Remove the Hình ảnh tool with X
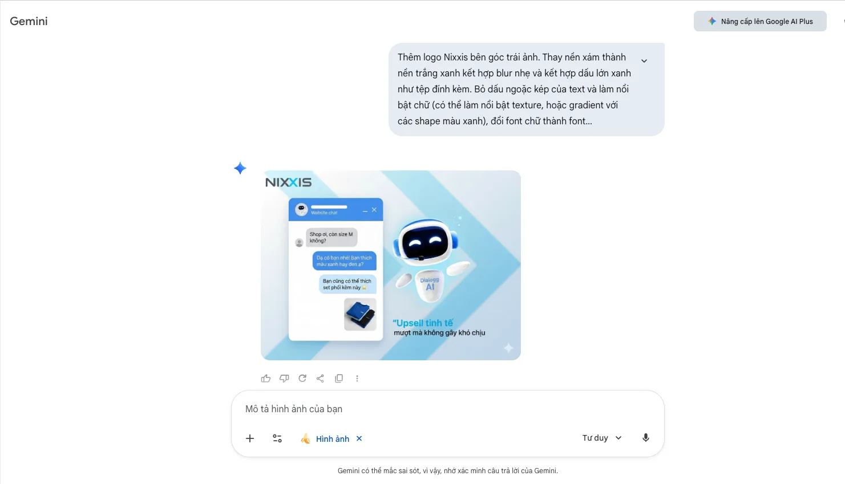The height and width of the screenshot is (484, 845). click(x=359, y=438)
